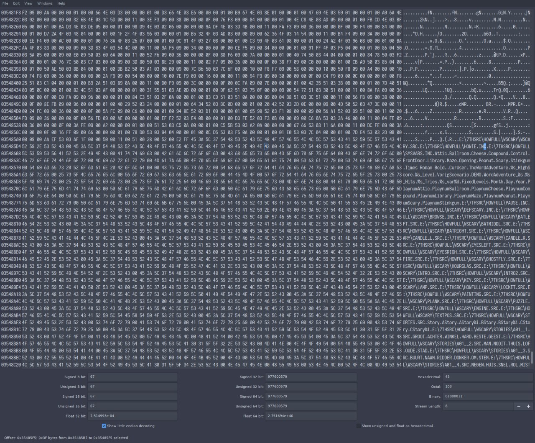Focus the Binary value field
Screen dimensions: 535x443
488,396
